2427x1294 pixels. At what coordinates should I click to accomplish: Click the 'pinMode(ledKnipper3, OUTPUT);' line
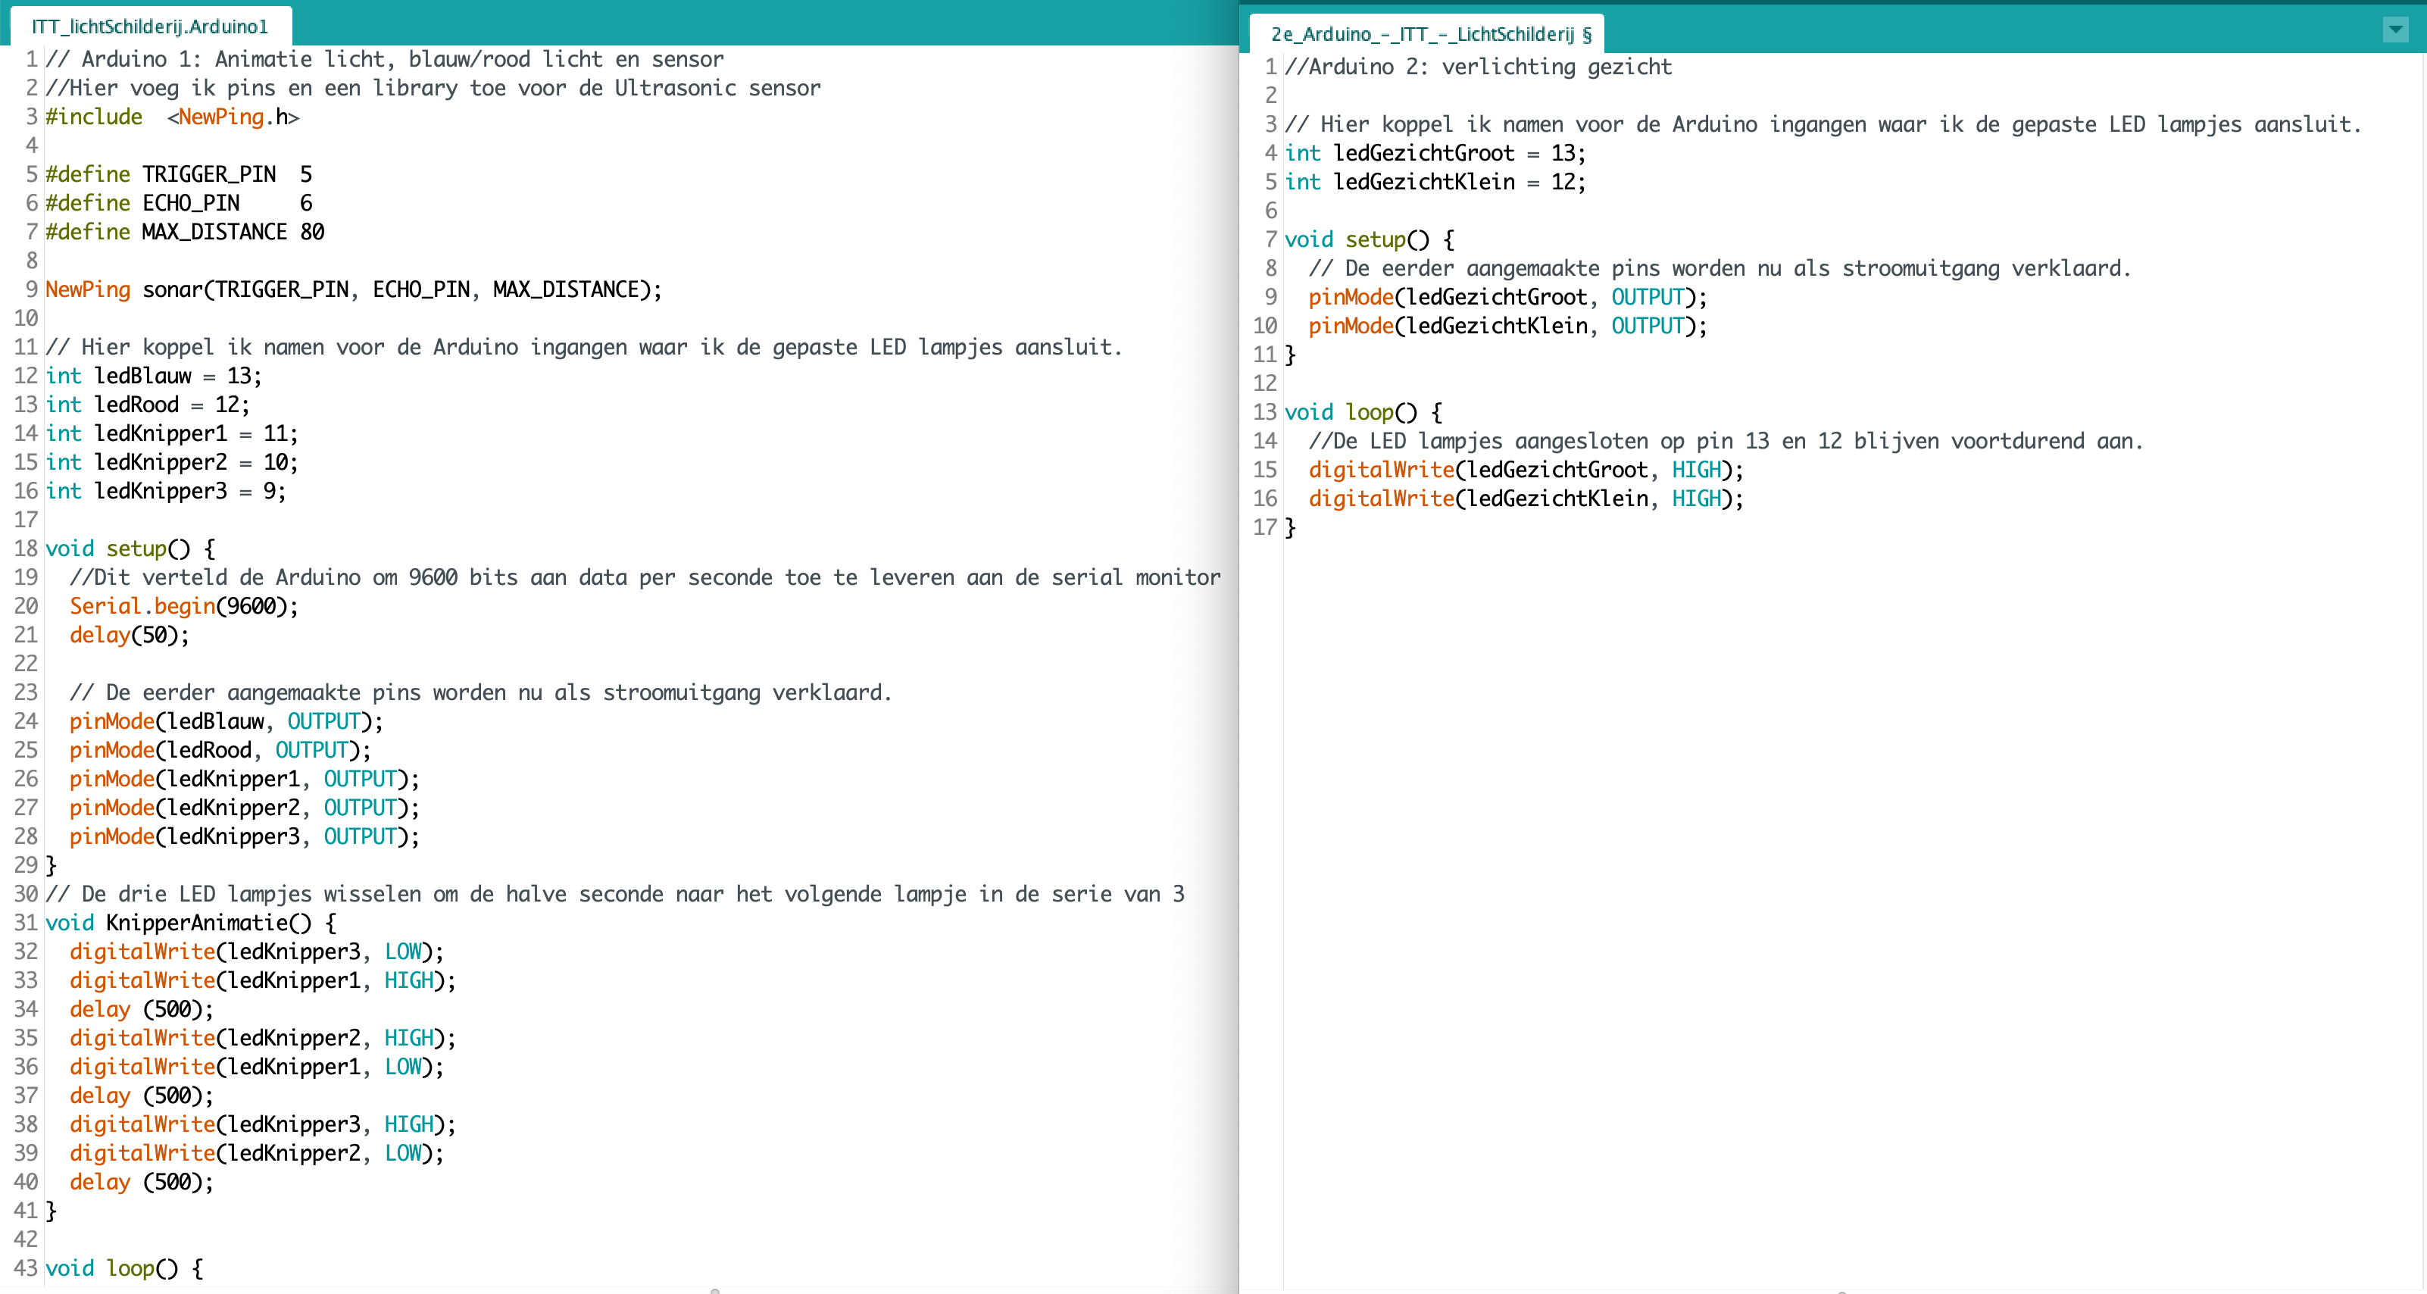coord(245,837)
